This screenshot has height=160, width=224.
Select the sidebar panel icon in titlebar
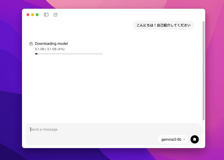tap(46, 15)
